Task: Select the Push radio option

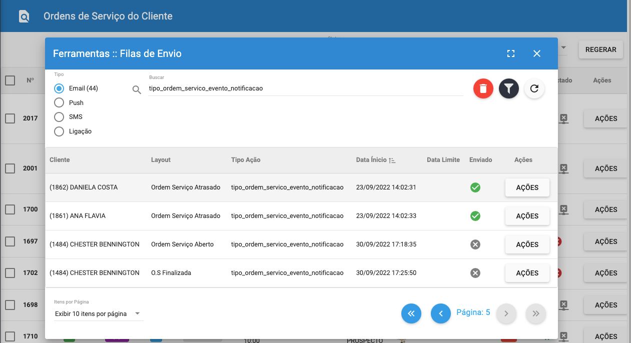Action: 60,102
